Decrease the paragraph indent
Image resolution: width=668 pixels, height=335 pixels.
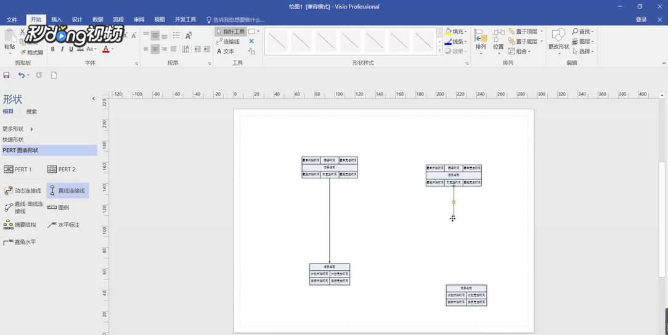(197, 49)
